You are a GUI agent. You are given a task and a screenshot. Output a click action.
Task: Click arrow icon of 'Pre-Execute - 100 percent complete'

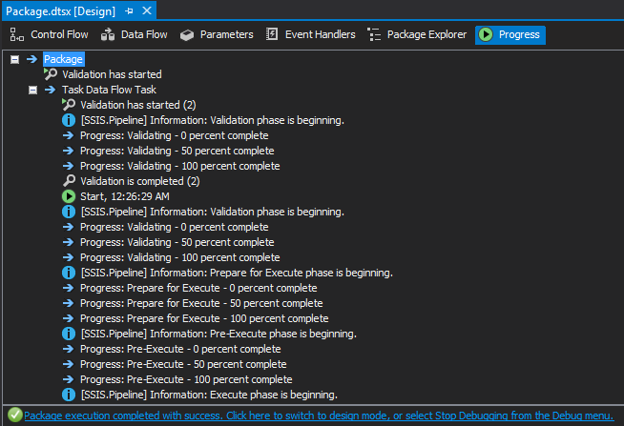coord(69,379)
